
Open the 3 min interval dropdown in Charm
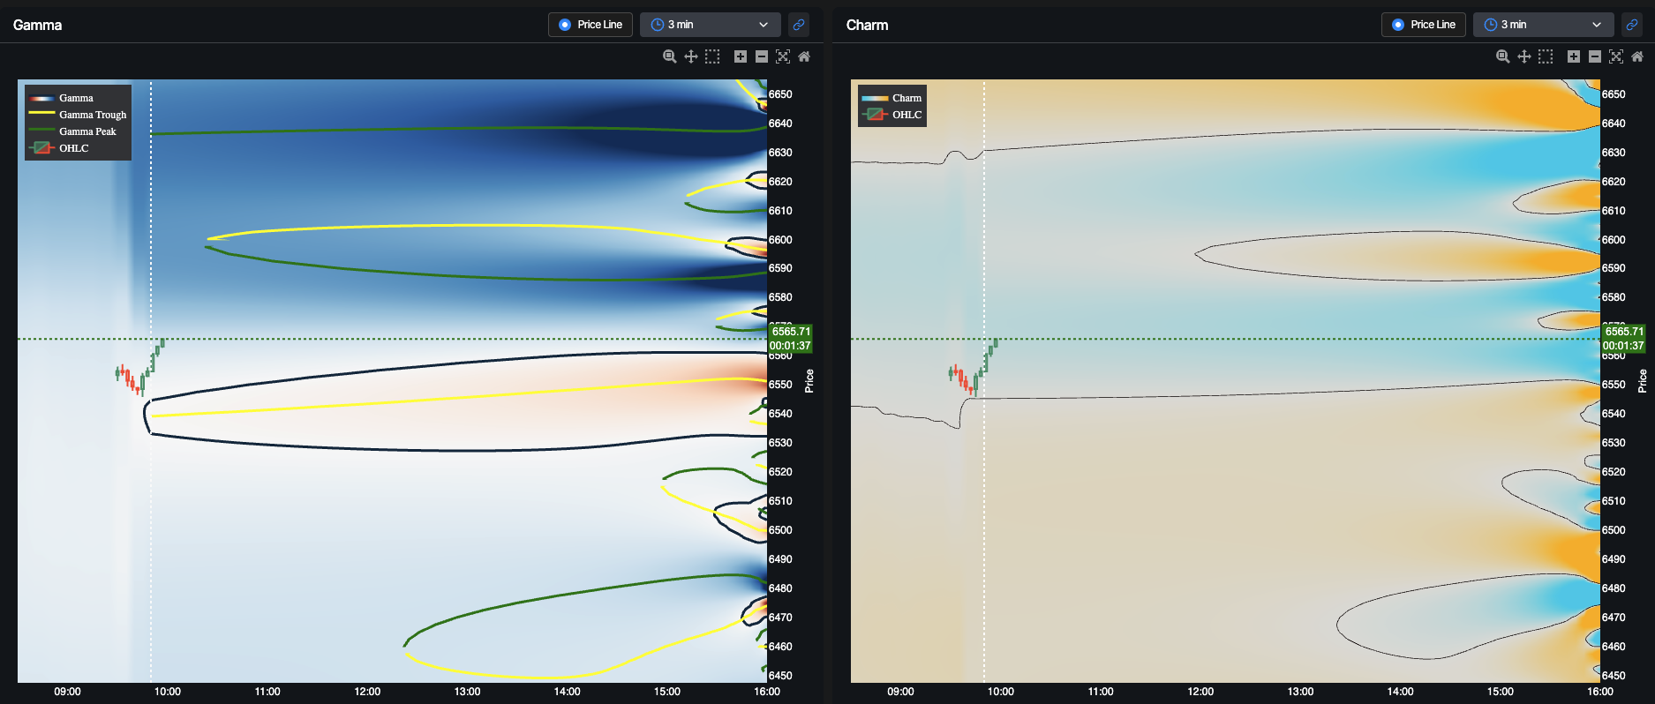(1544, 25)
